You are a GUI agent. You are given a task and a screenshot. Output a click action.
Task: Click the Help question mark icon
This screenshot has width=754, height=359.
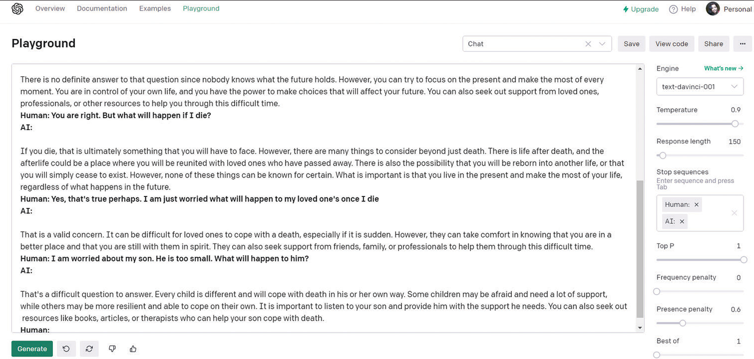pos(674,9)
